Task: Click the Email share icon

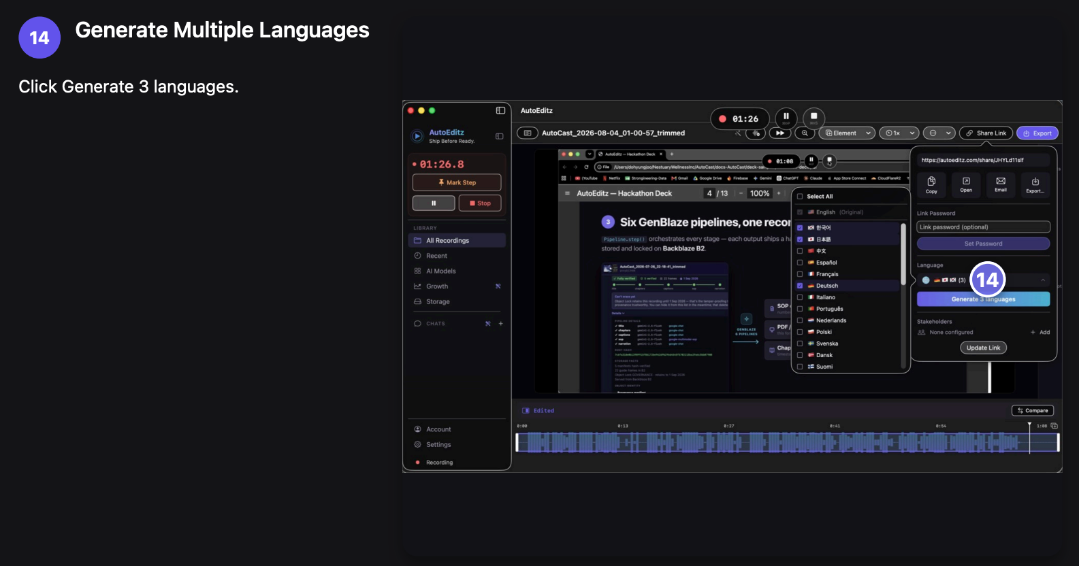Action: click(1001, 184)
